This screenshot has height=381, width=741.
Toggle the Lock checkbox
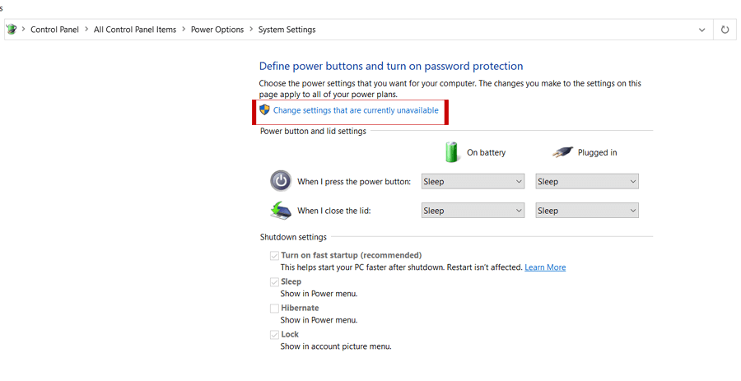[274, 335]
